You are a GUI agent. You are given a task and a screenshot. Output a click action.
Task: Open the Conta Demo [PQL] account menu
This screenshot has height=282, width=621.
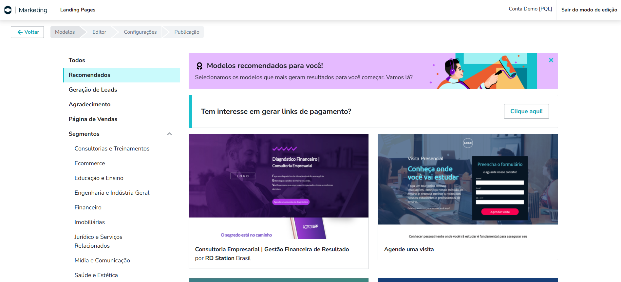point(530,9)
